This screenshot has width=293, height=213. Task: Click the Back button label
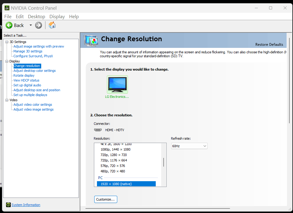click(x=19, y=25)
